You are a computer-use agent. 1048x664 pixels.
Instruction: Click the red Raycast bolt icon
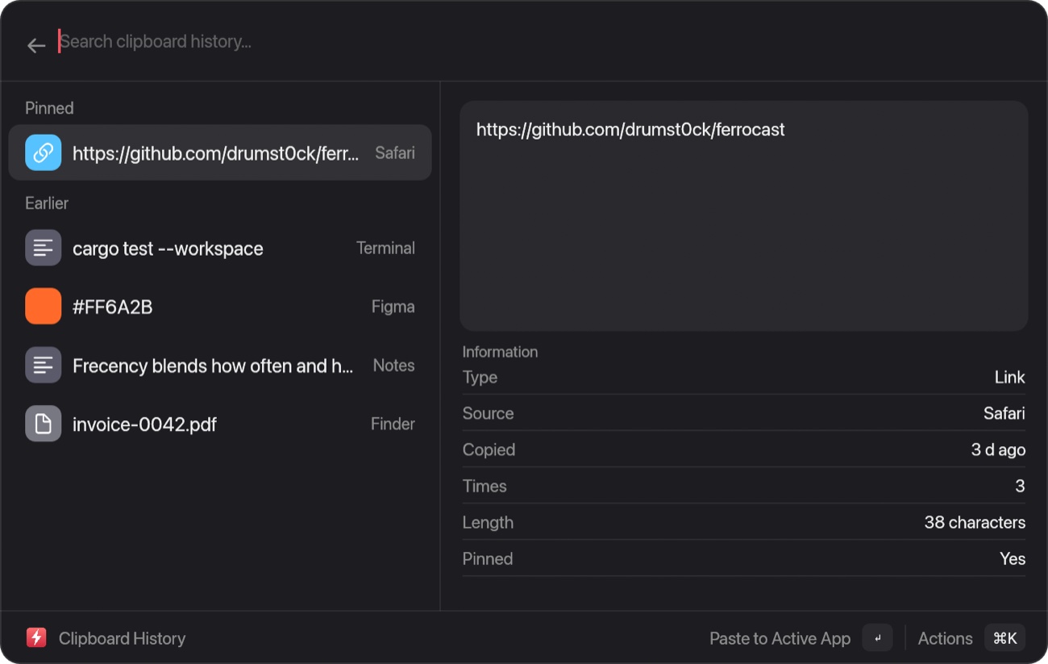click(x=36, y=638)
